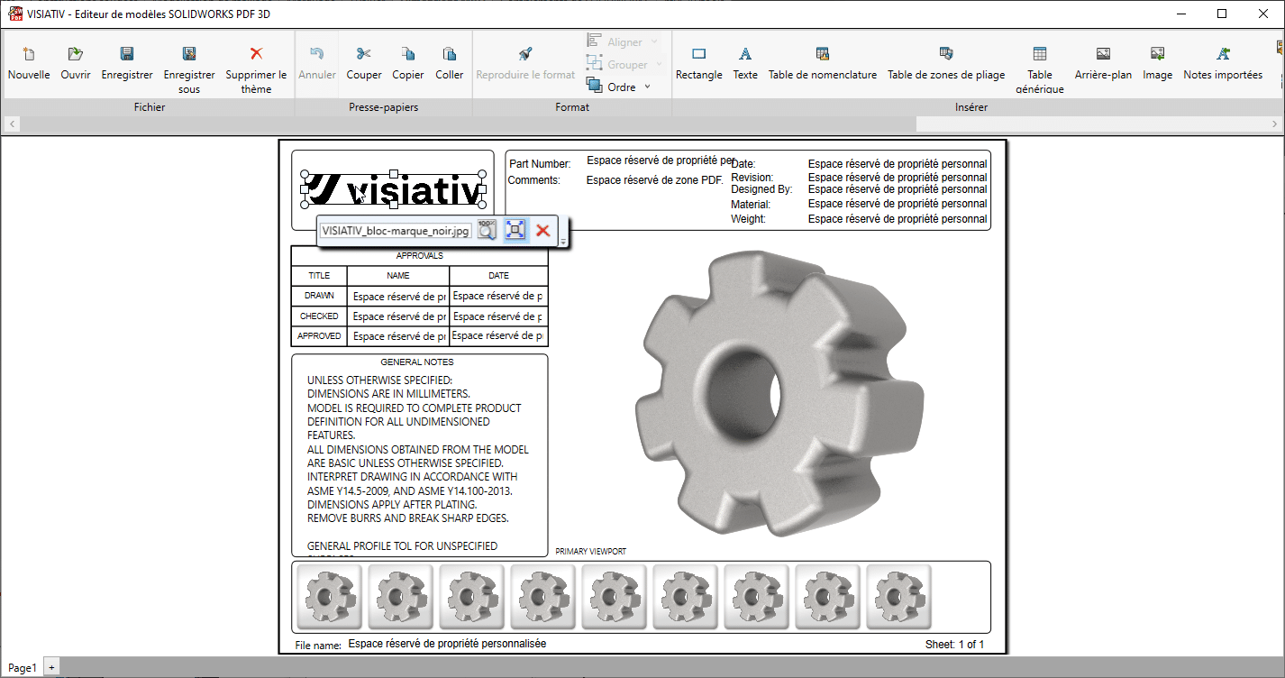
Task: Select the Material: label
Action: tap(751, 205)
